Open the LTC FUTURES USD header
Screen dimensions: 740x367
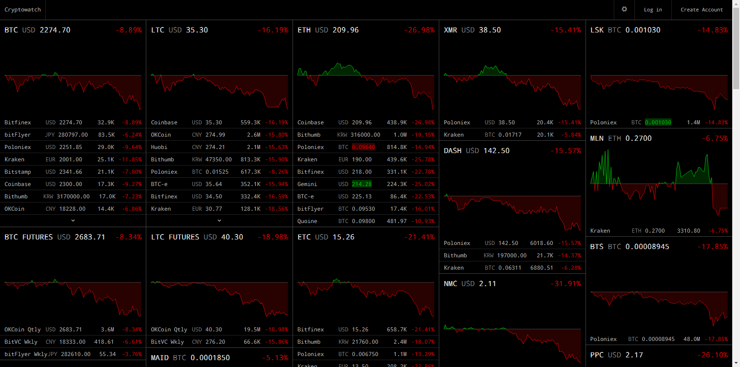(219, 237)
